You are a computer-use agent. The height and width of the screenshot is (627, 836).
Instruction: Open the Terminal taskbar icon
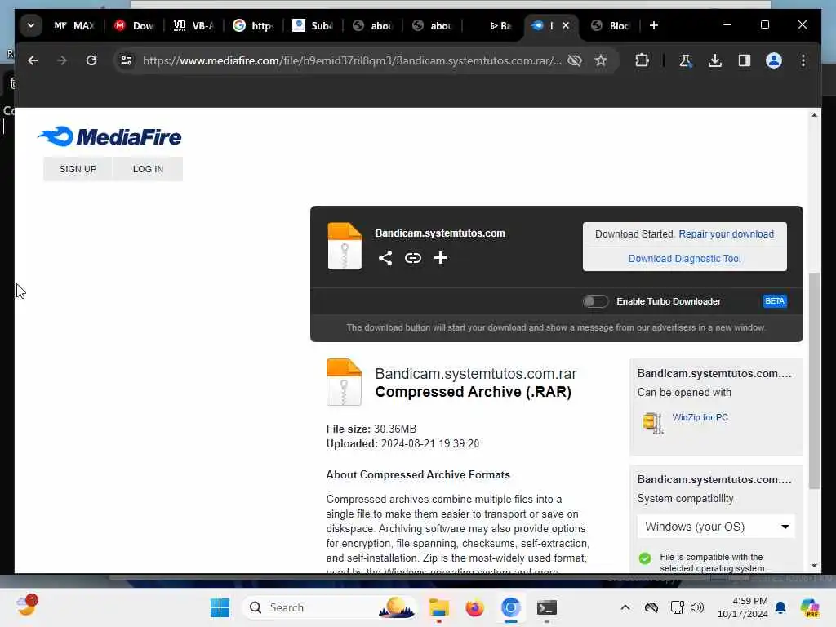coord(546,607)
